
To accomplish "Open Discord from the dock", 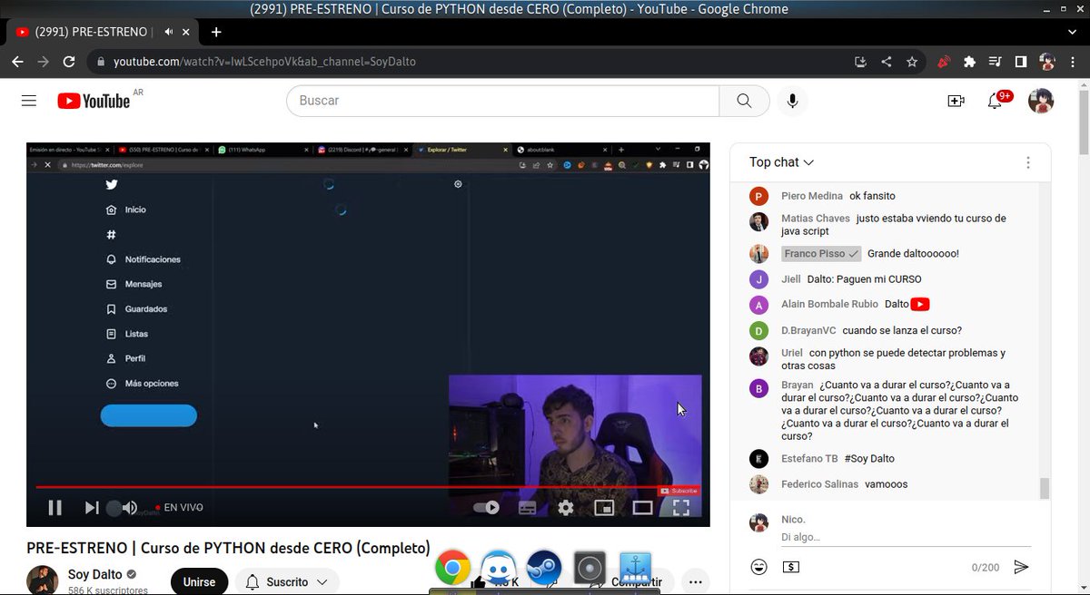I will point(499,568).
